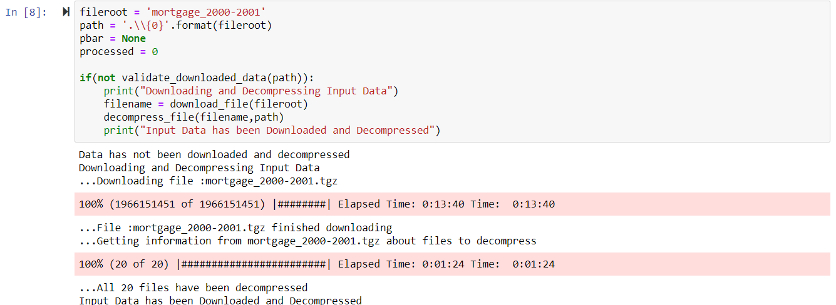Click the '20 of 20' decompress progress bar

tap(316, 264)
